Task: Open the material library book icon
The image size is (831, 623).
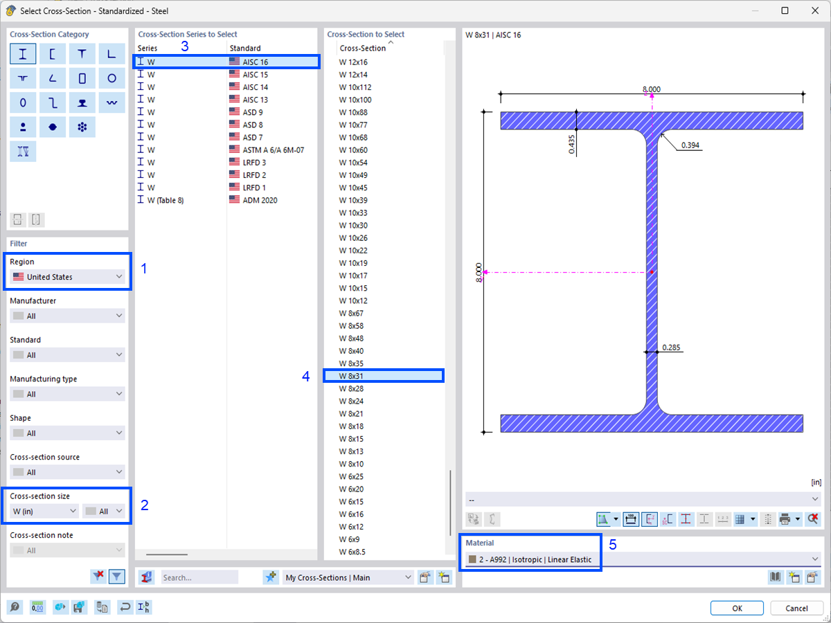Action: click(776, 577)
